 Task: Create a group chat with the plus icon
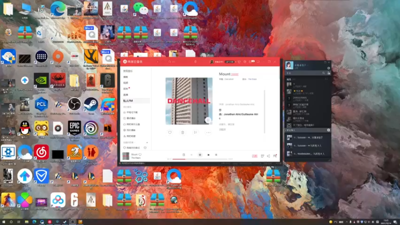tap(328, 130)
